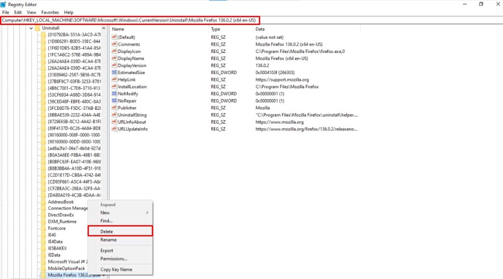The width and height of the screenshot is (503, 279).
Task: Select the {90160000-00DD-0000 key
Action: 74,142
